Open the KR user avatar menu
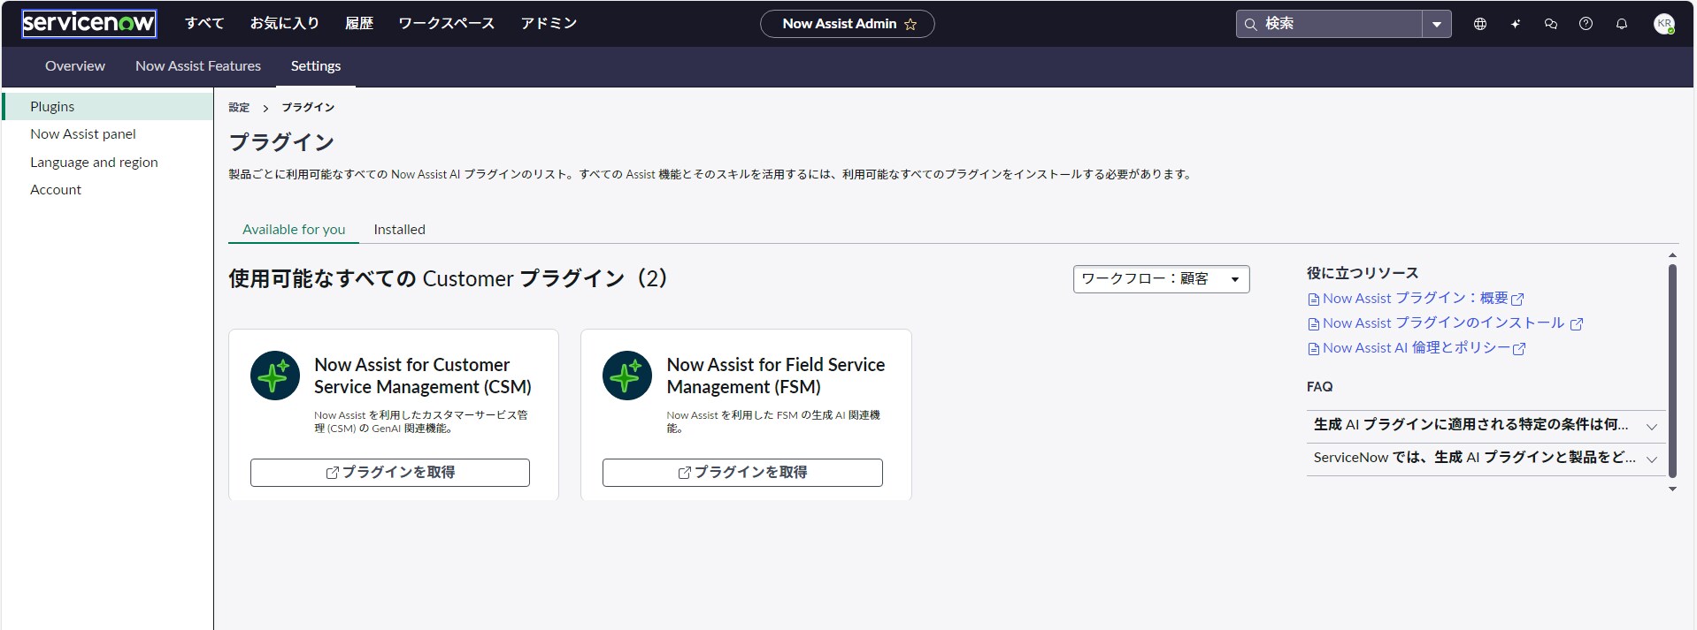The width and height of the screenshot is (1697, 630). click(x=1664, y=24)
